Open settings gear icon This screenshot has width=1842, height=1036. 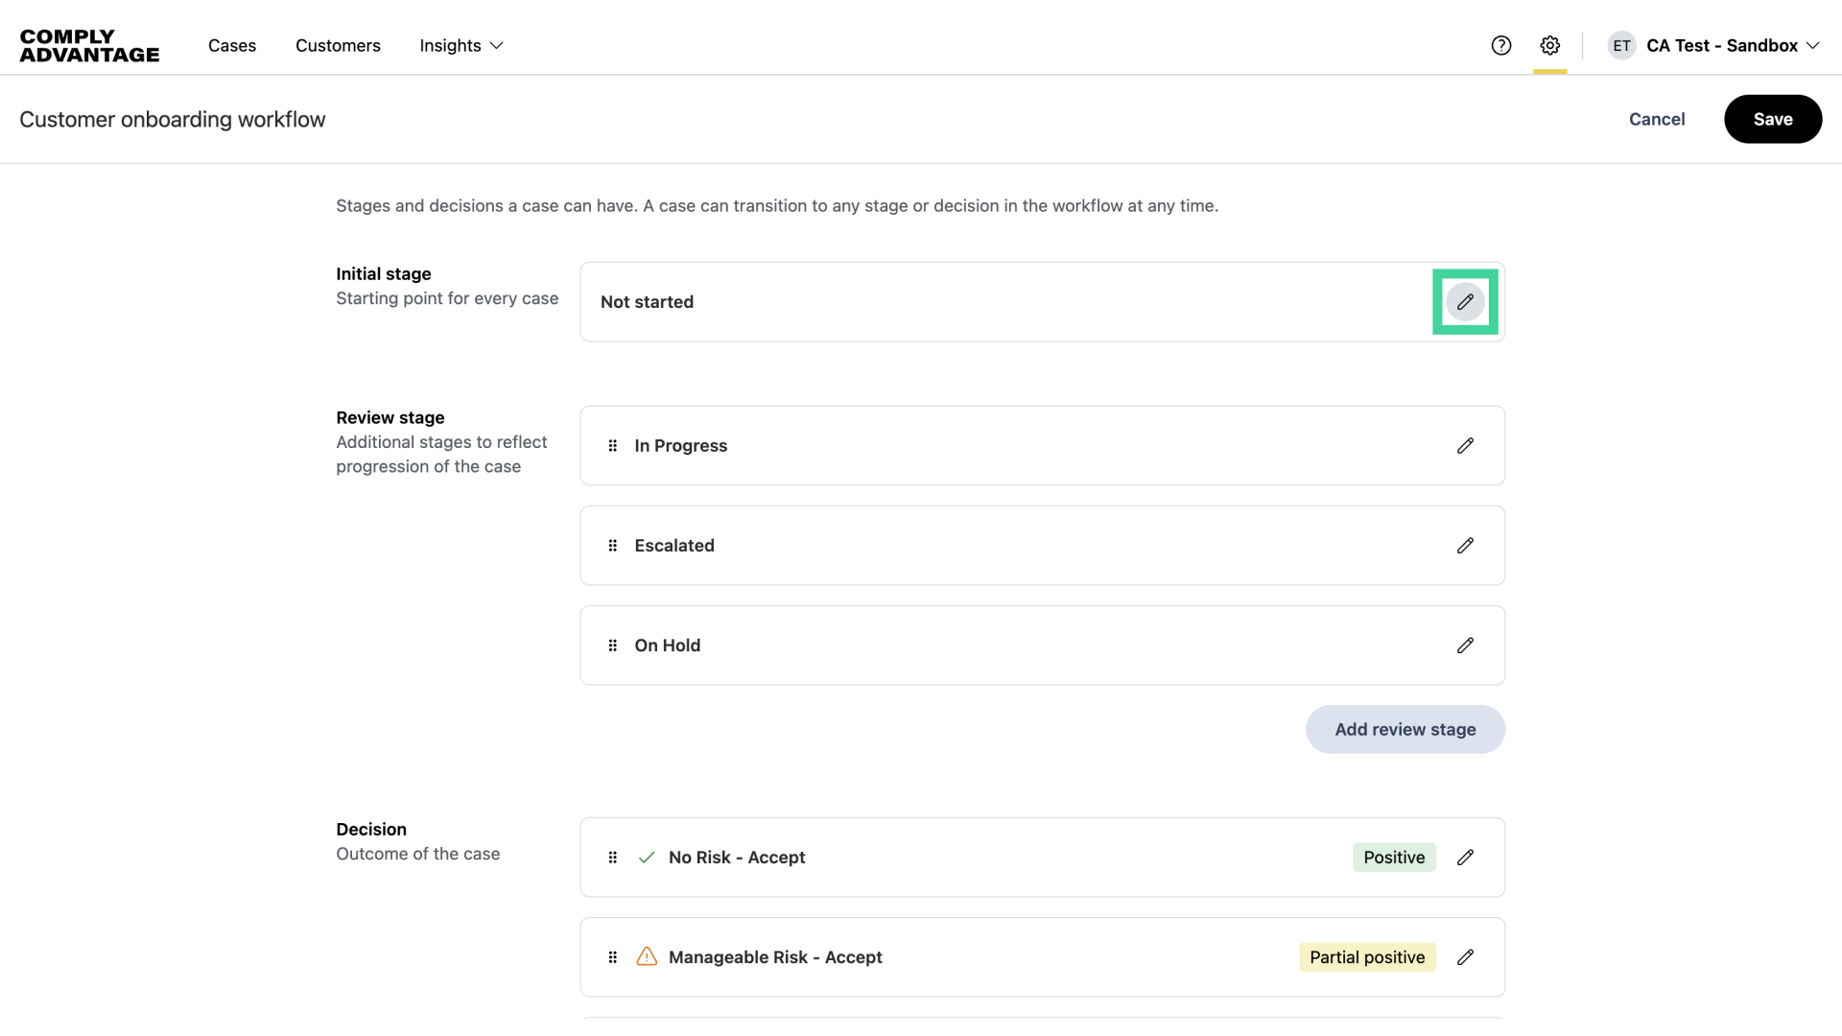(x=1550, y=45)
